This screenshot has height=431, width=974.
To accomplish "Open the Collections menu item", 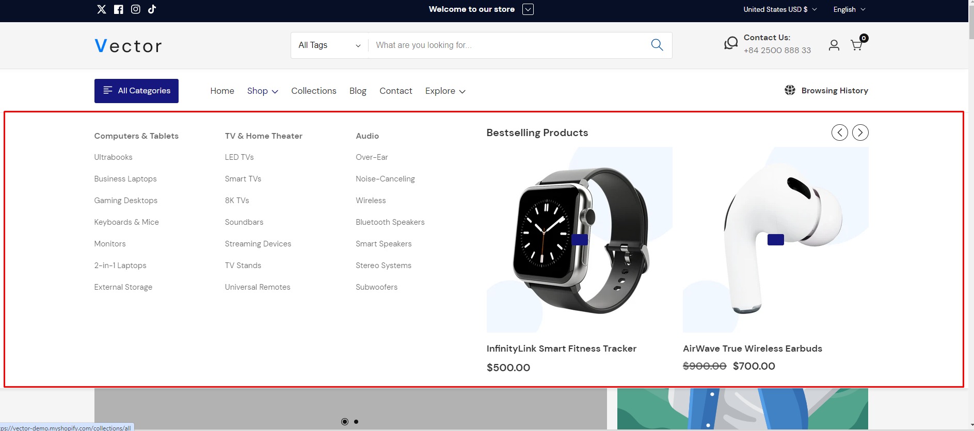I will tap(313, 91).
